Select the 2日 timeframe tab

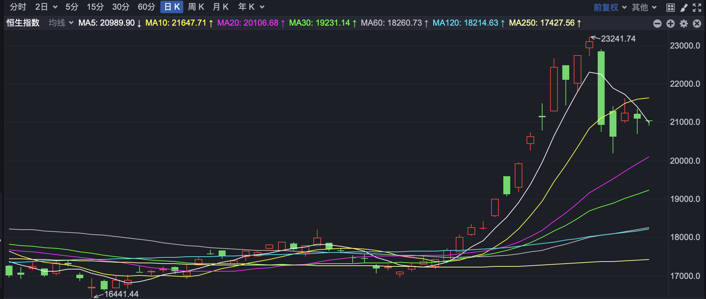(42, 7)
